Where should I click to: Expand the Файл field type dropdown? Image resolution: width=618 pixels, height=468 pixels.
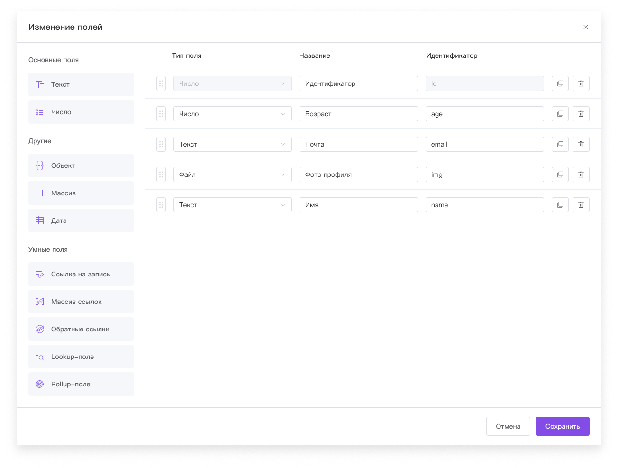click(232, 174)
